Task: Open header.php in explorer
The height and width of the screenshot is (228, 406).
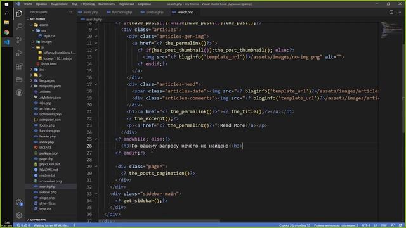Action: click(x=48, y=136)
